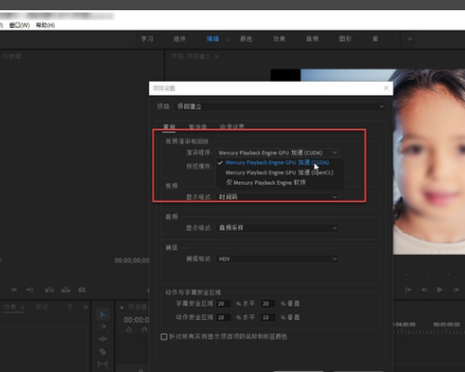
Task: Open the 颜色 workspace
Action: [x=246, y=39]
